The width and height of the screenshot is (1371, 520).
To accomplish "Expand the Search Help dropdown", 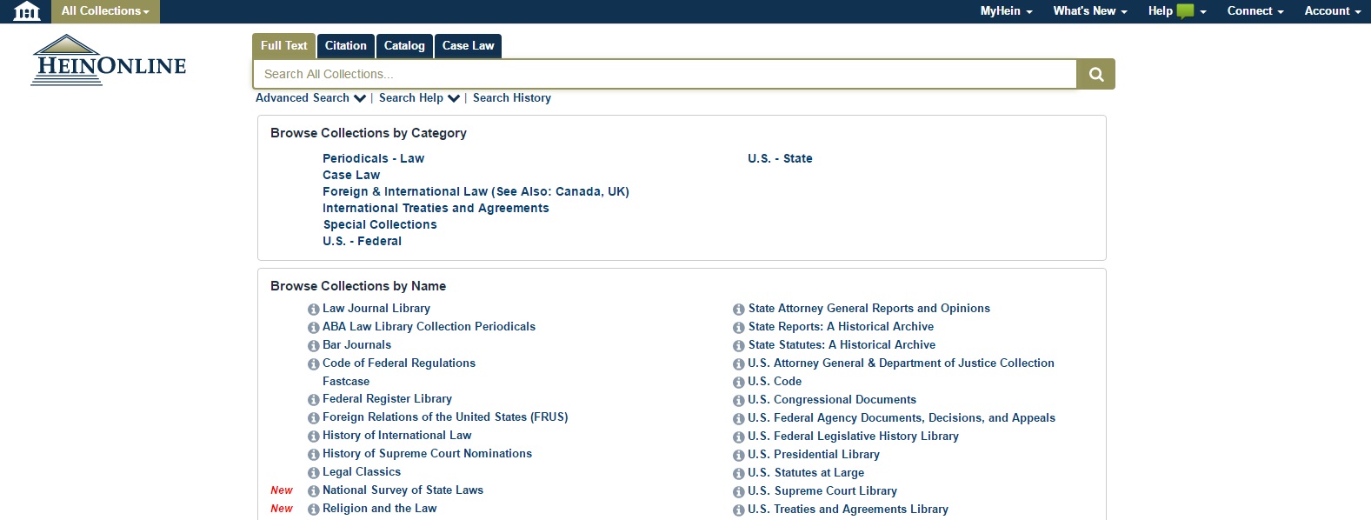I will pos(419,98).
